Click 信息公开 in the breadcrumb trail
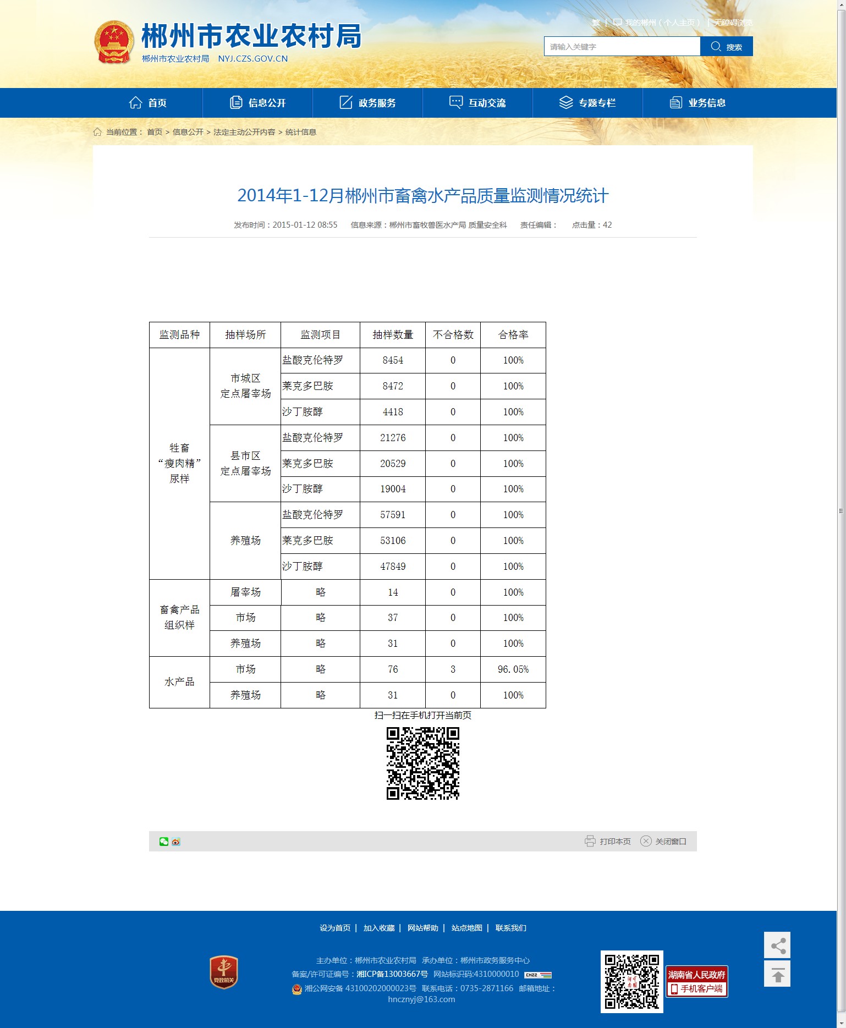Viewport: 846px width, 1028px height. click(188, 132)
